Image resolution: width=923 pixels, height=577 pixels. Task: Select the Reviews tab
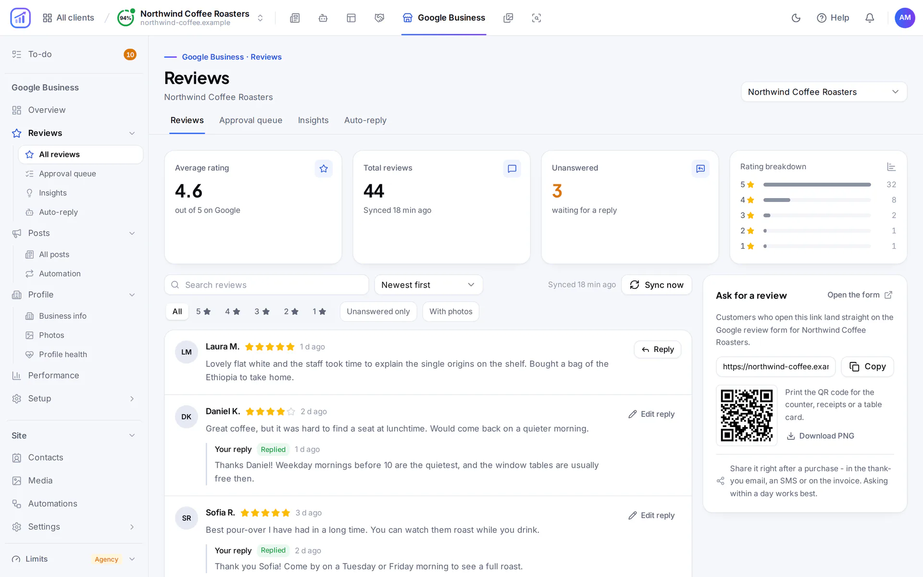[187, 120]
